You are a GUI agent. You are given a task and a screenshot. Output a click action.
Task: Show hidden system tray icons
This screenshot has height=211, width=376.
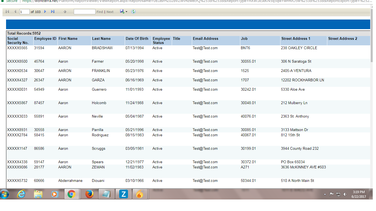click(x=325, y=195)
